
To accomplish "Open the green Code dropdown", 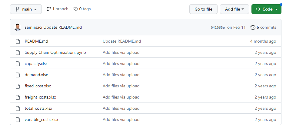I will (266, 9).
